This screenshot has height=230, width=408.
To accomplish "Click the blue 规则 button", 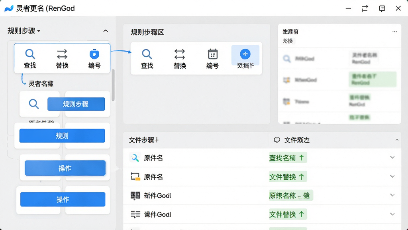I will click(x=62, y=136).
